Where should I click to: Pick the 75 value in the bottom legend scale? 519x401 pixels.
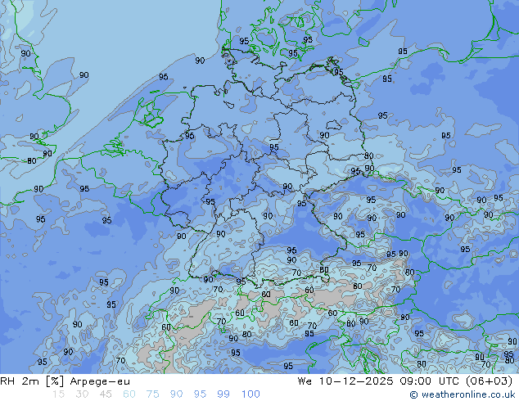coord(152,394)
